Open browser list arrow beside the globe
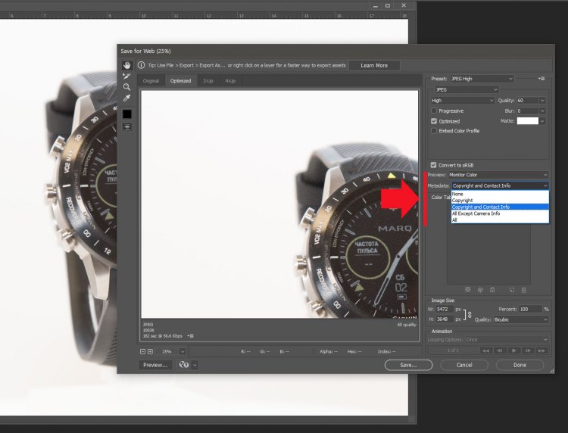The height and width of the screenshot is (433, 568). click(x=195, y=365)
